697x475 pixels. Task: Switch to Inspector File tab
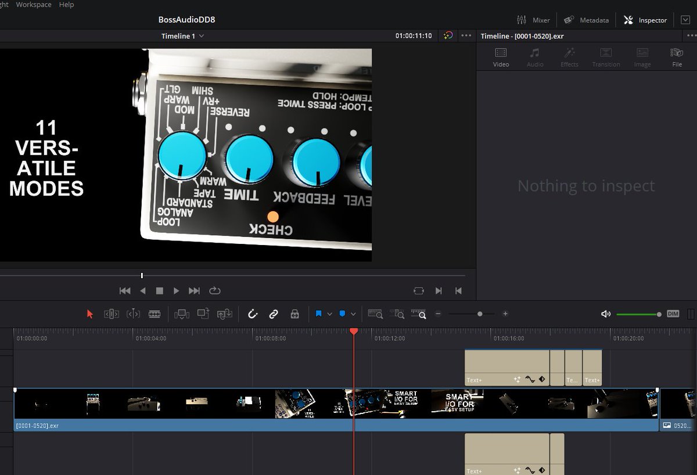pyautogui.click(x=677, y=57)
